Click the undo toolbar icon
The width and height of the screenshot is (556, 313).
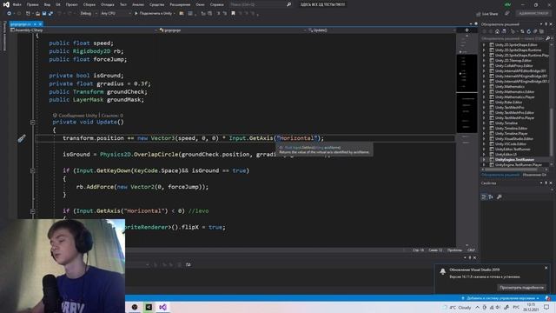click(60, 14)
